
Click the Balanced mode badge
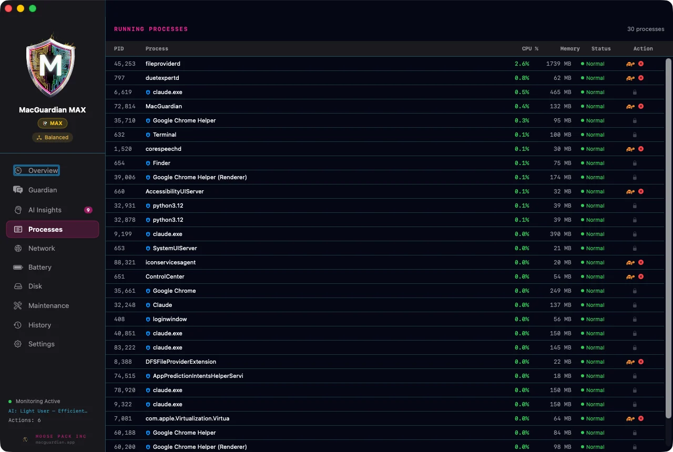click(x=53, y=137)
